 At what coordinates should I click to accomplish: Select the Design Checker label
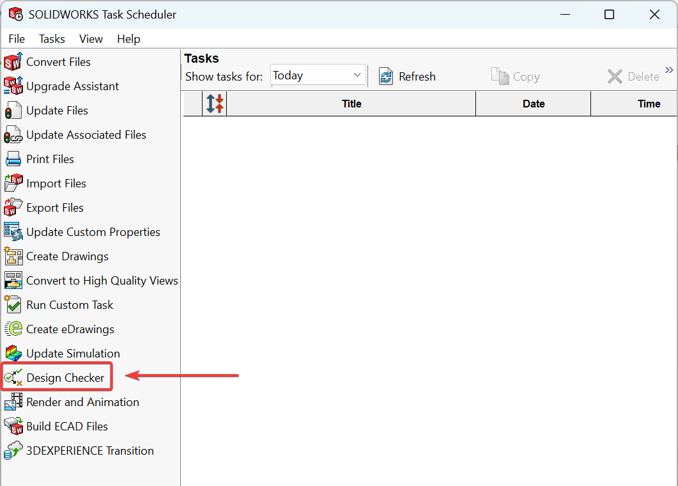coord(65,378)
